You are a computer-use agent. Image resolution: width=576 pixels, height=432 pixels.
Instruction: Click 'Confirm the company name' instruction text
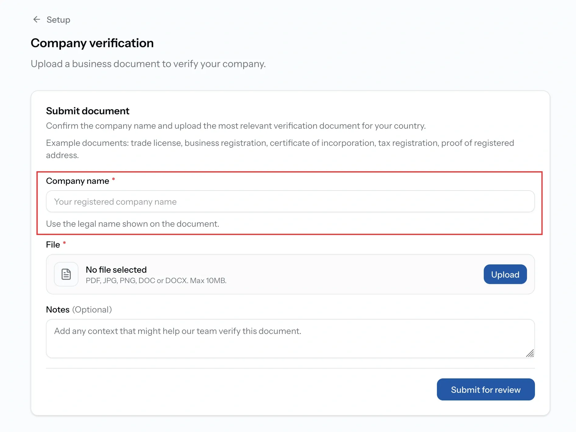pos(236,126)
